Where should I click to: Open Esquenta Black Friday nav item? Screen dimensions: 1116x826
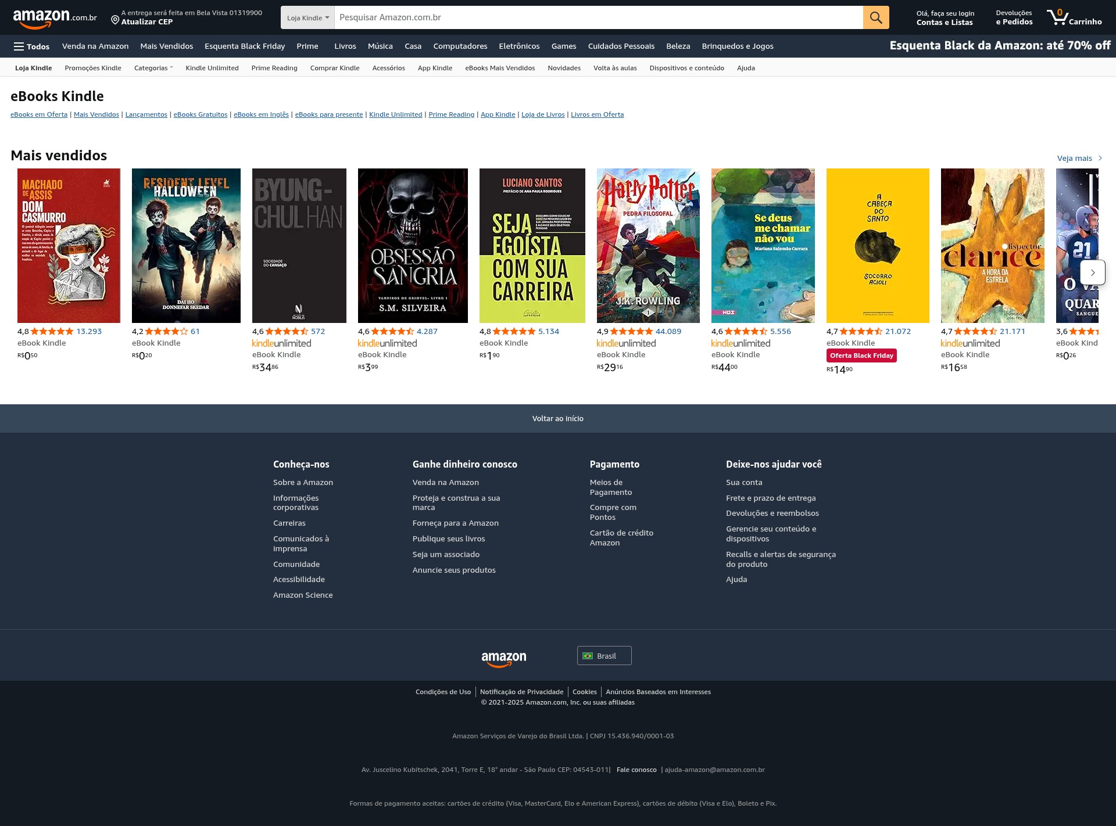(x=245, y=46)
